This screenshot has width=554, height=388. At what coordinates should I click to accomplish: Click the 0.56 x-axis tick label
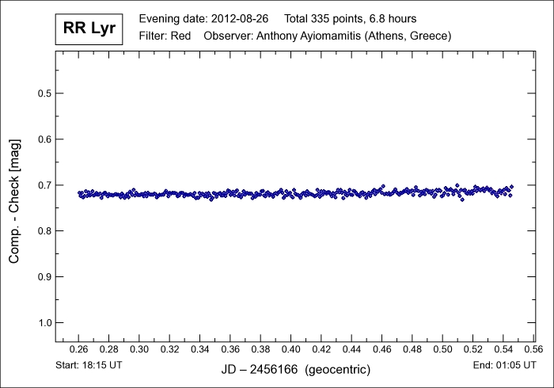point(533,349)
